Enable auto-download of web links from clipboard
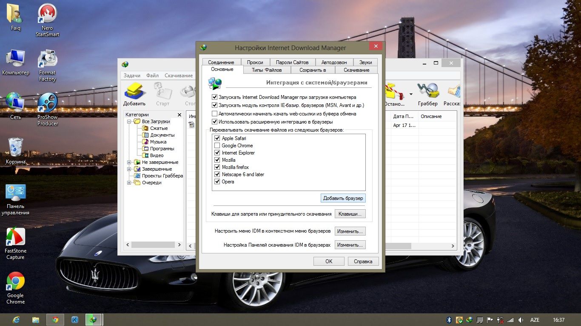 (x=215, y=114)
